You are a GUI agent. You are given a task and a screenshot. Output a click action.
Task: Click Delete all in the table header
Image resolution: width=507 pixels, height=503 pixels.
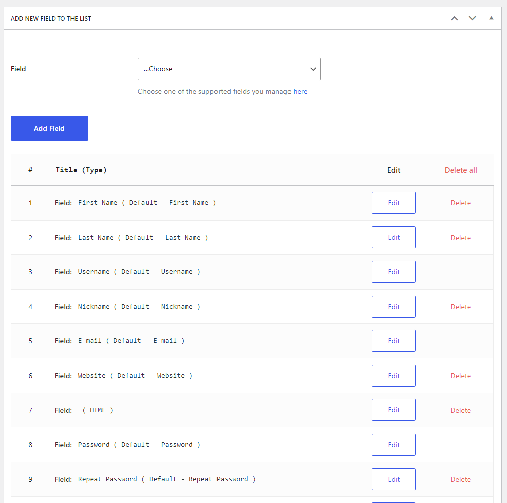pyautogui.click(x=460, y=170)
